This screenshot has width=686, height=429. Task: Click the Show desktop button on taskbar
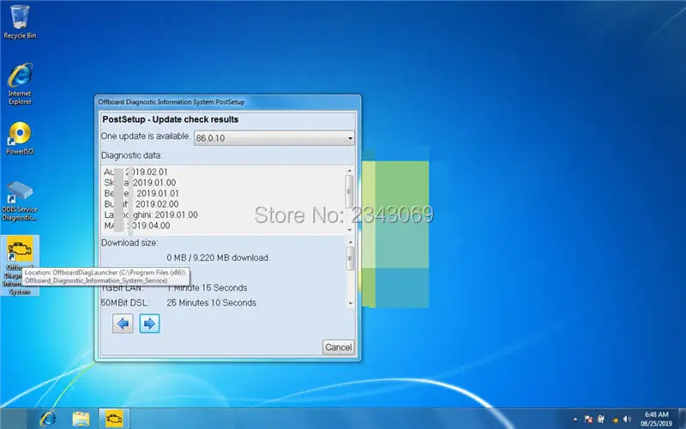click(682, 419)
